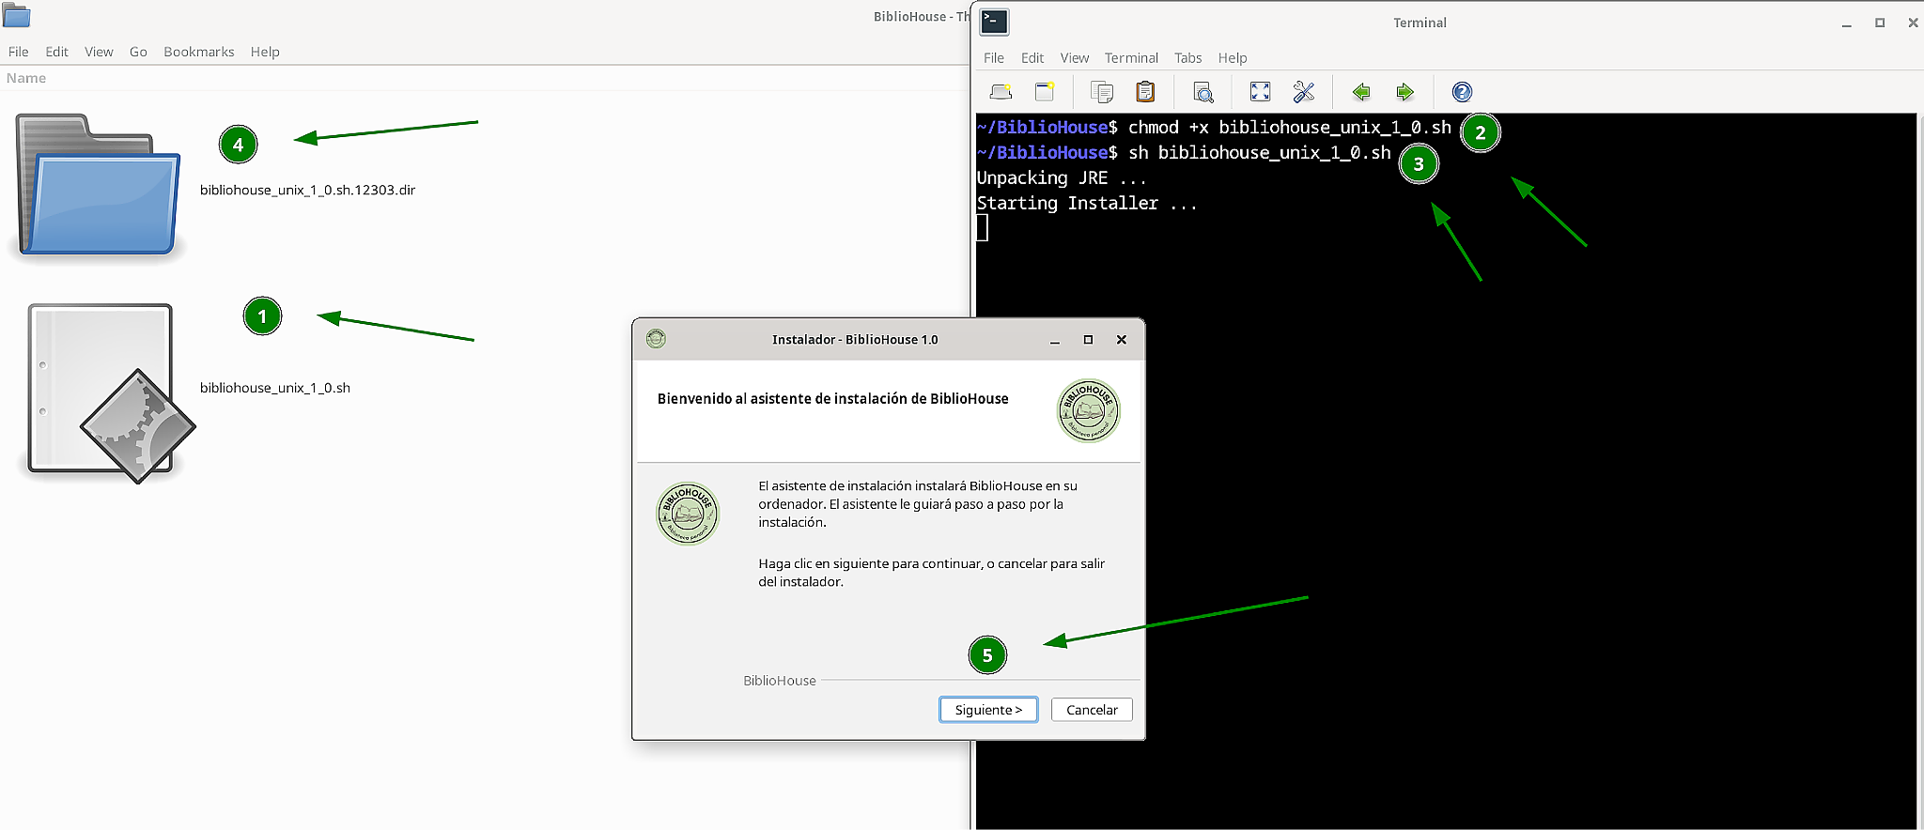This screenshot has width=1924, height=830.
Task: Click Siguiente to continue installation
Action: (988, 710)
